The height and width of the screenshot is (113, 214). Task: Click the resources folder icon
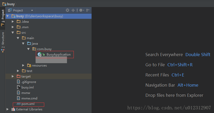click(29, 65)
